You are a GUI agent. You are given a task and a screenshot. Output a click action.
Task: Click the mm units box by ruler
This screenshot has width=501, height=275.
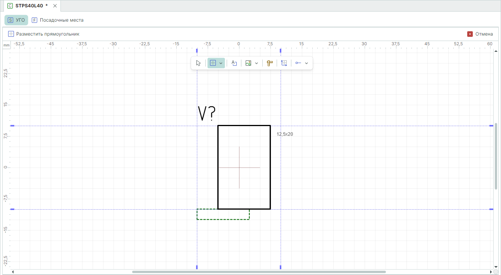click(6, 45)
